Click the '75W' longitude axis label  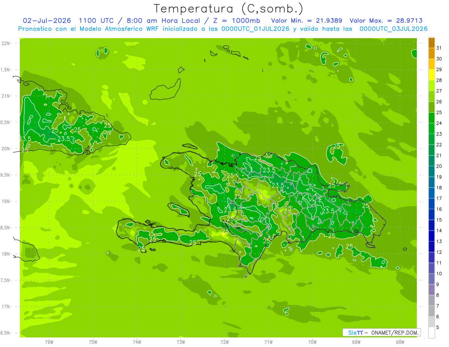point(93,342)
